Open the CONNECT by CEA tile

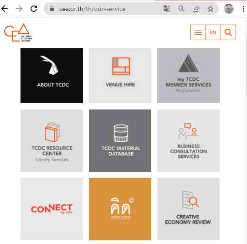point(51,209)
